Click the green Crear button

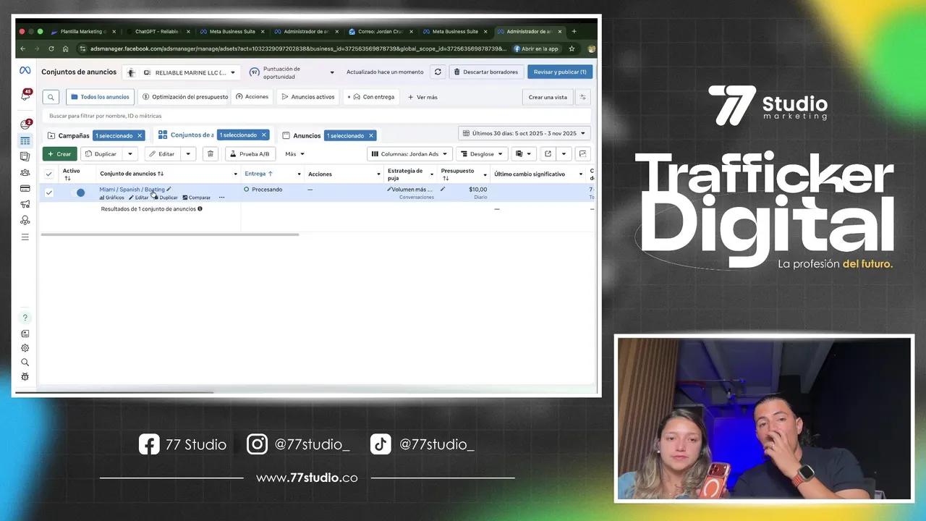[x=59, y=153]
